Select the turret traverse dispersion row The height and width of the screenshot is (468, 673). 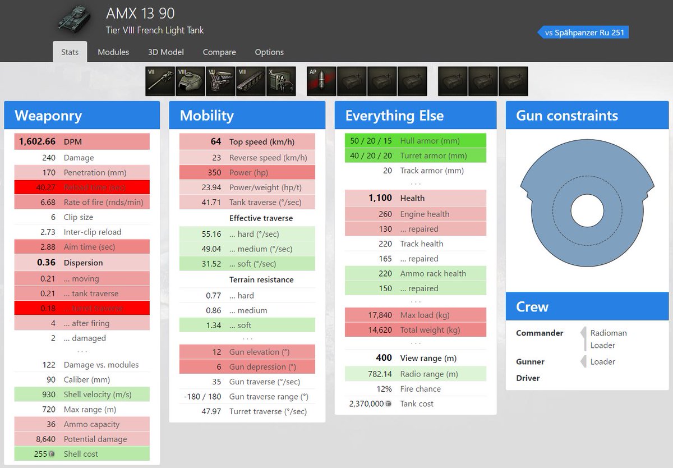82,308
